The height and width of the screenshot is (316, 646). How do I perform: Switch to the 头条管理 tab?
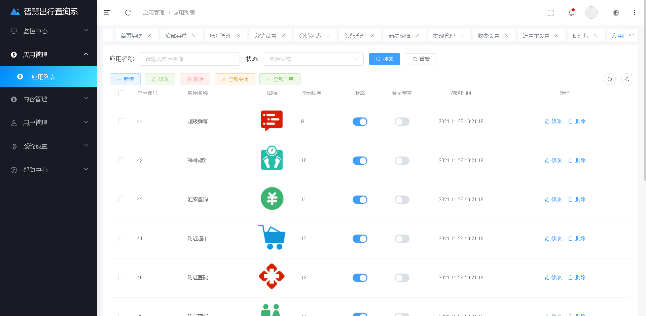355,36
